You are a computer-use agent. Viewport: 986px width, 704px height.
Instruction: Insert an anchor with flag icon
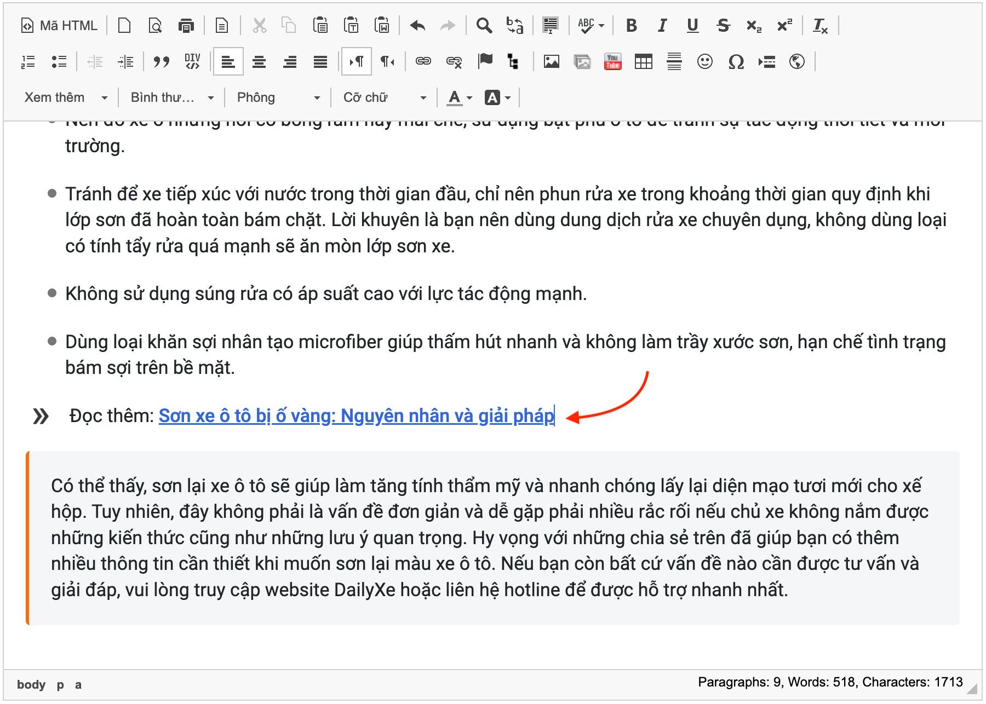coord(485,61)
